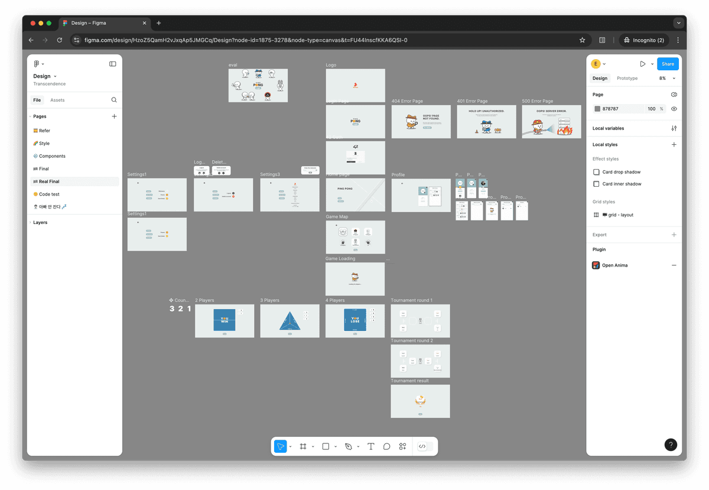Click the page color style icon

[674, 95]
